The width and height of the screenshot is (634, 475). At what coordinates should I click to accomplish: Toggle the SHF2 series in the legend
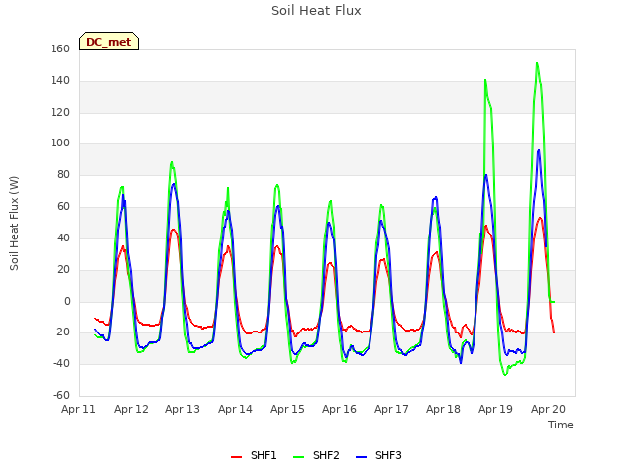[316, 455]
